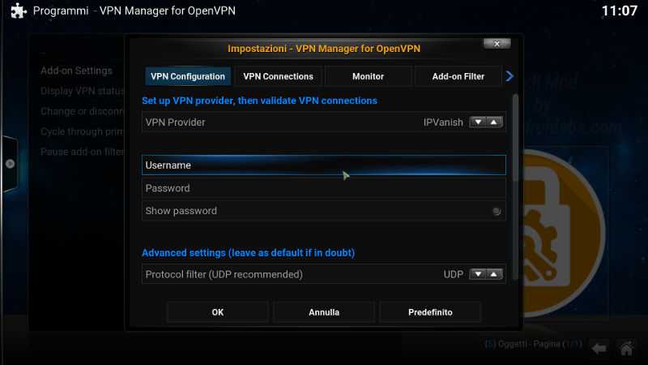Viewport: 648px width, 365px height.
Task: Toggle the Show password option
Action: coord(323,211)
